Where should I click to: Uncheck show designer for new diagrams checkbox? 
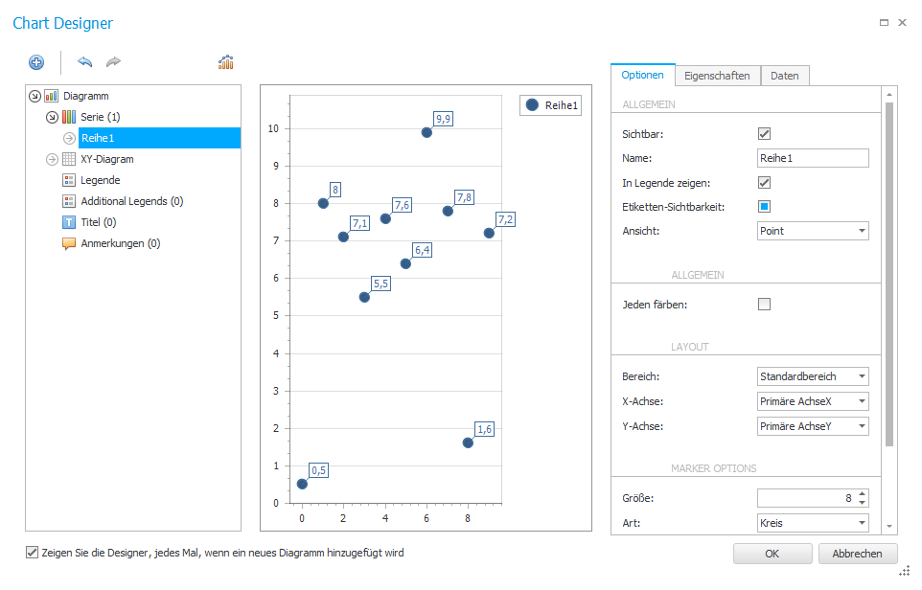coord(33,553)
